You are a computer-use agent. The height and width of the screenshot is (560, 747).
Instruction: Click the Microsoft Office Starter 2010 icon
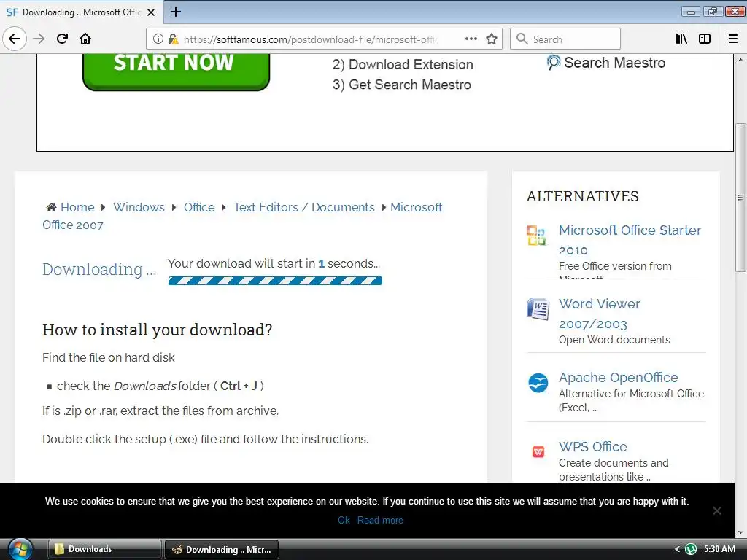point(537,236)
